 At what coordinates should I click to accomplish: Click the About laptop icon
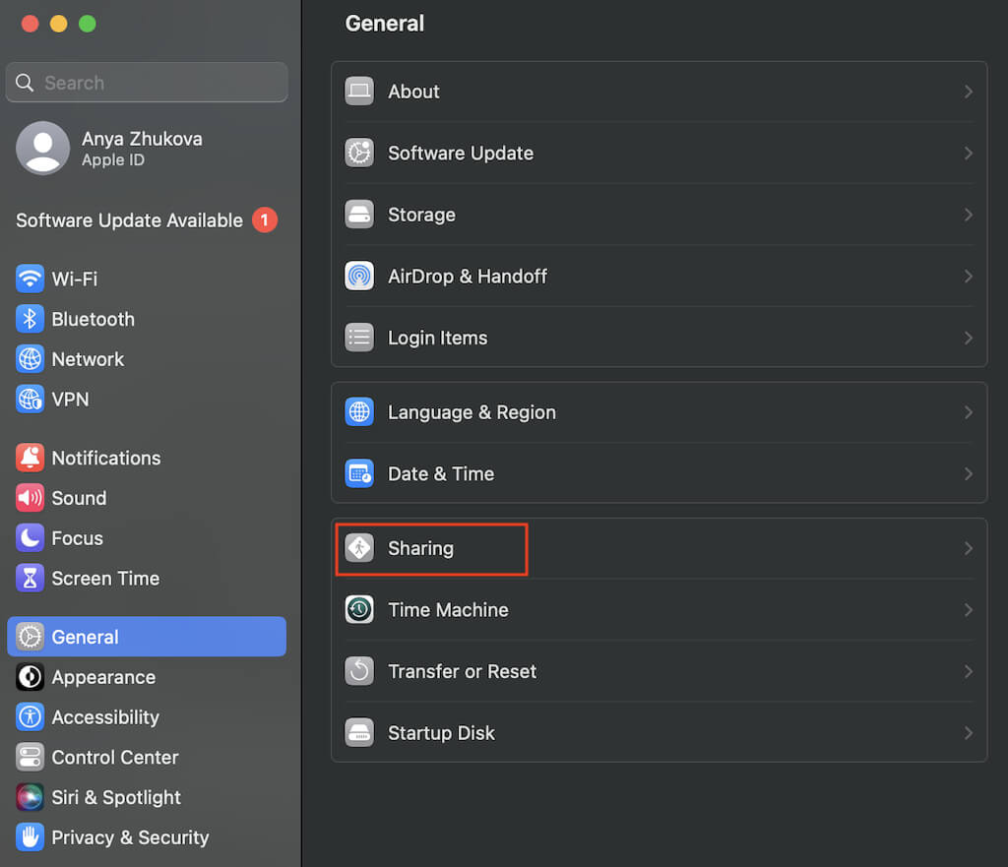point(359,92)
